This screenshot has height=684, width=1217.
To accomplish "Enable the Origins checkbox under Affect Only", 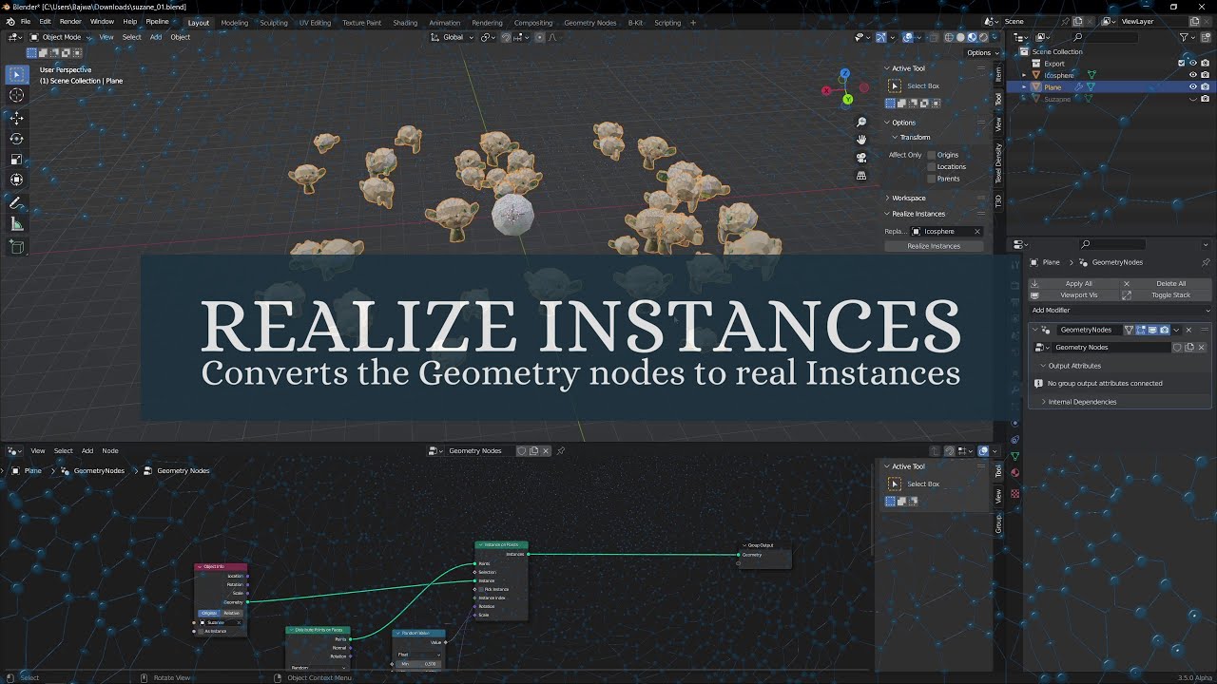I will [932, 154].
